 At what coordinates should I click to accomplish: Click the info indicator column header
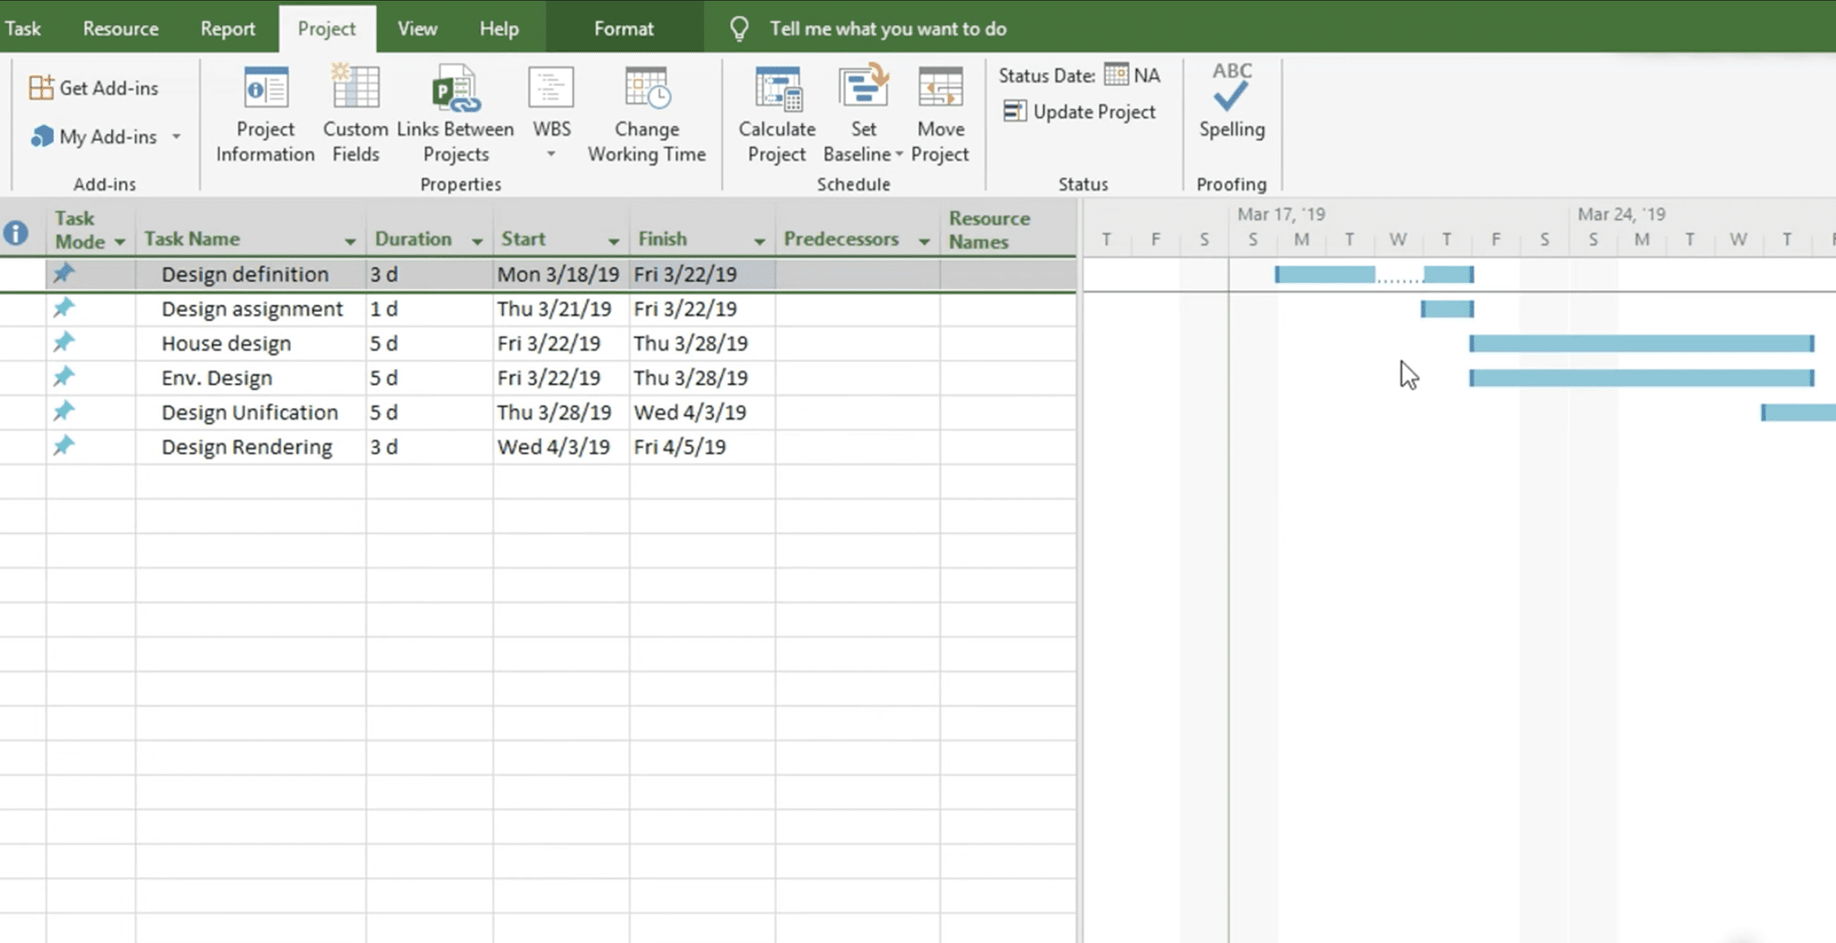[x=16, y=232]
